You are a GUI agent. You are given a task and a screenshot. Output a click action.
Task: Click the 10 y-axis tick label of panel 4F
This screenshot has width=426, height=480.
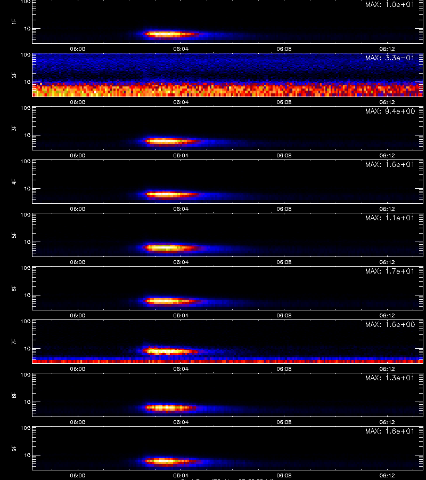28,189
